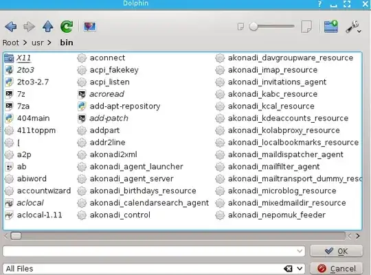Select the 404main Python icon
This screenshot has height=275, width=371.
9,119
